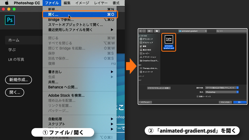This screenshot has height=140, width=249.
Task: Expand 最近使用したファイルを開く submenu
Action: coord(80,30)
